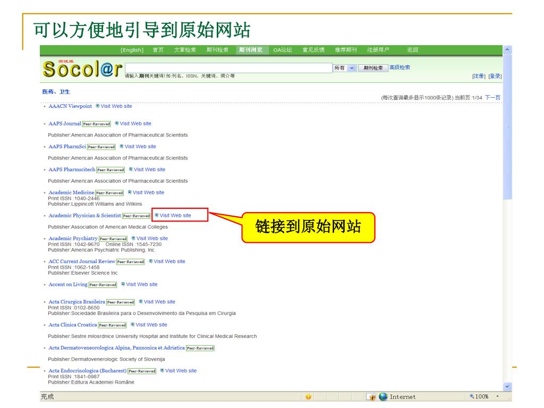Image resolution: width=544 pixels, height=408 pixels.
Task: Open 意见反馈 navigation item
Action: [x=313, y=50]
